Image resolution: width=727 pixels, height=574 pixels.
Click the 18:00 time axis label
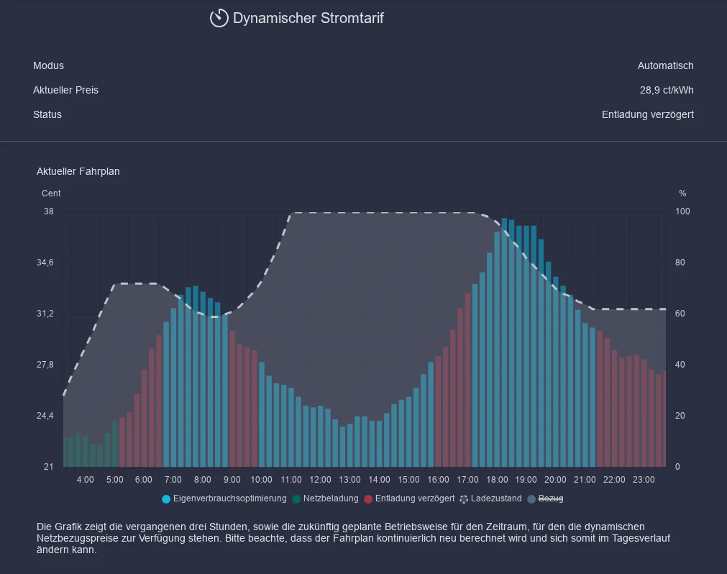point(497,480)
